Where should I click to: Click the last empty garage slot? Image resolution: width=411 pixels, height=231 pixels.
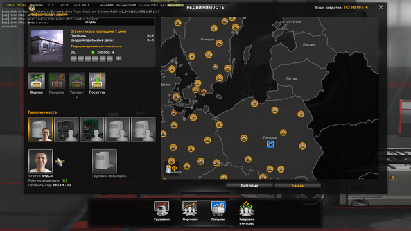143,130
